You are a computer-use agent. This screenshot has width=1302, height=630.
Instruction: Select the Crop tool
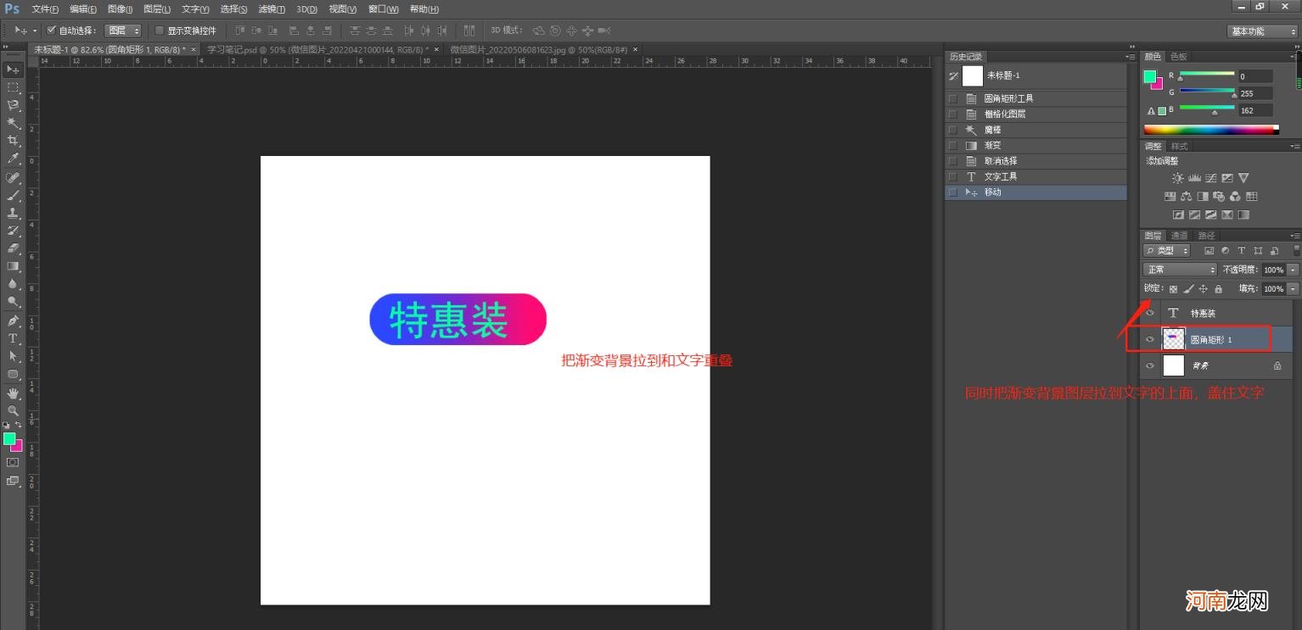(13, 141)
